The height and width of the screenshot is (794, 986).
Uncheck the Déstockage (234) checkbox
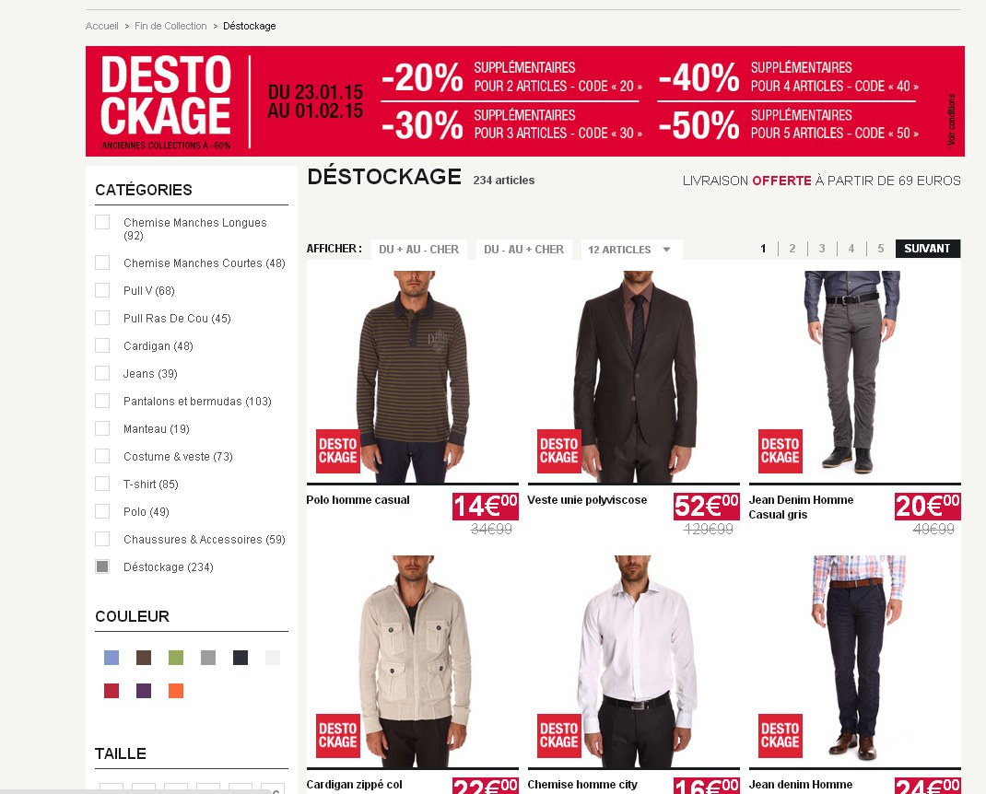102,567
